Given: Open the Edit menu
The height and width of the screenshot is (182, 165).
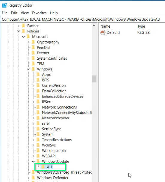Looking at the screenshot, I should [14, 13].
